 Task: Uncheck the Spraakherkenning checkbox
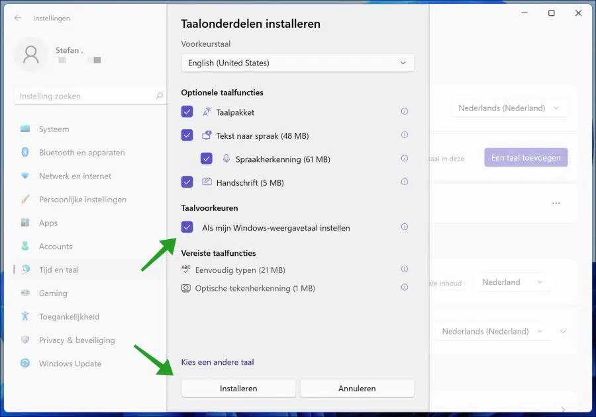click(x=207, y=159)
